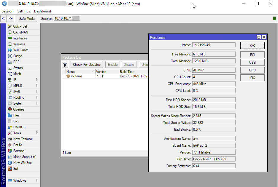278x187 pixels.
Task: Open WireGuard settings
Action: pyautogui.click(x=23, y=50)
